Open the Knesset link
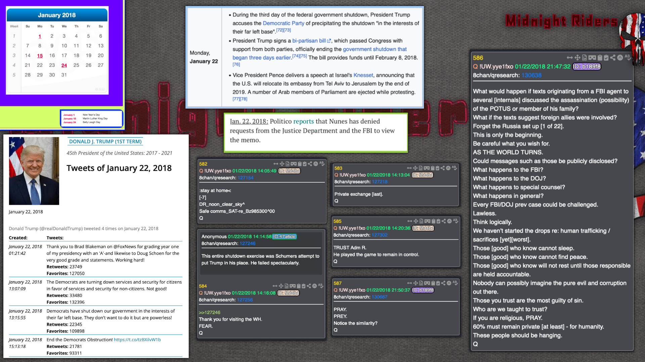 (x=363, y=75)
